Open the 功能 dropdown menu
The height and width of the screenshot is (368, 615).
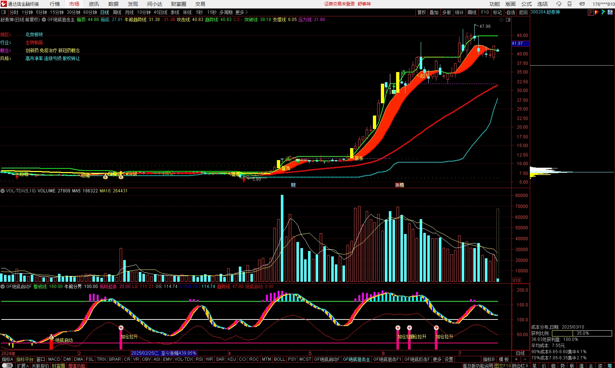pos(494,4)
